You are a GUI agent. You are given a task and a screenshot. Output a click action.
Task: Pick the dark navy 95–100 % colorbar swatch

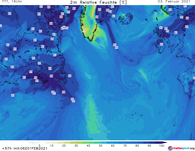[152, 142]
